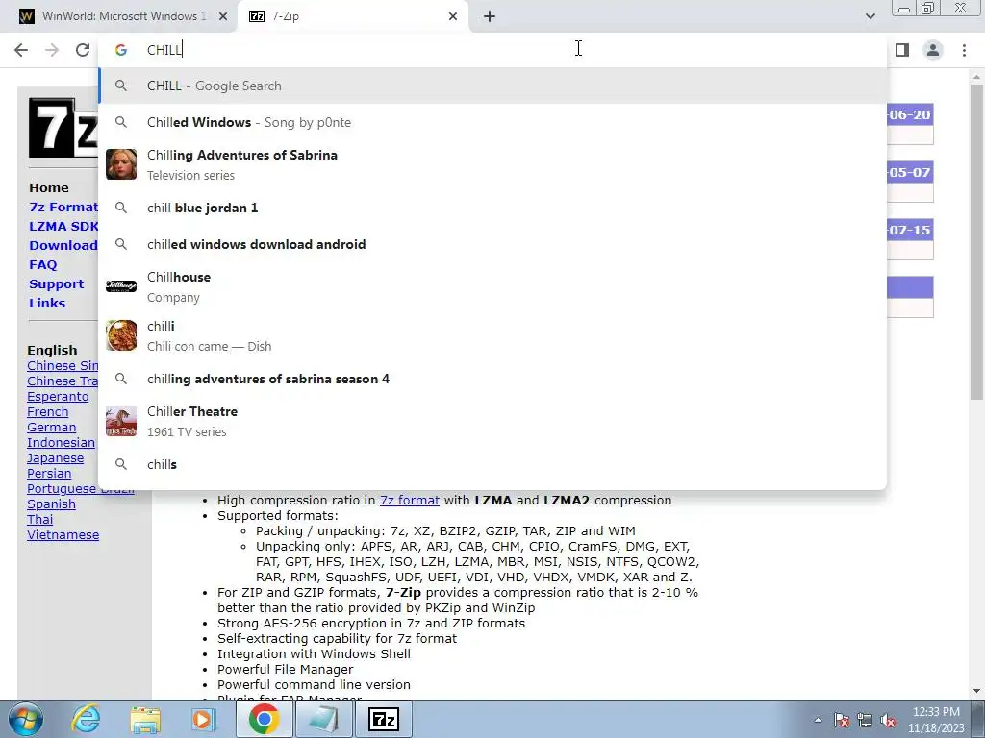
Task: Switch language to Persian
Action: (49, 473)
